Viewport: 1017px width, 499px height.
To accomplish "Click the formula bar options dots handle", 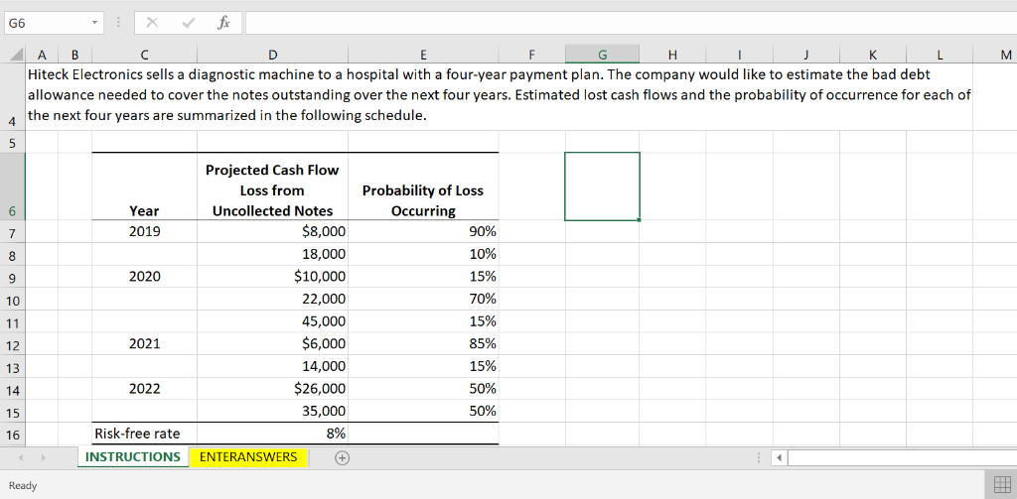I will [x=118, y=24].
